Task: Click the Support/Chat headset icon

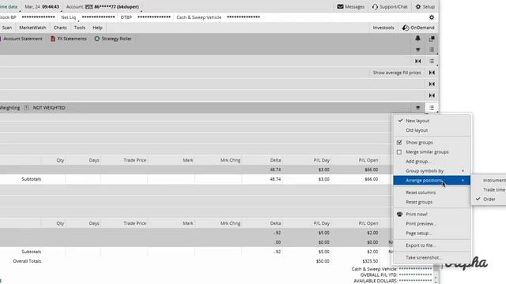Action: tap(375, 6)
